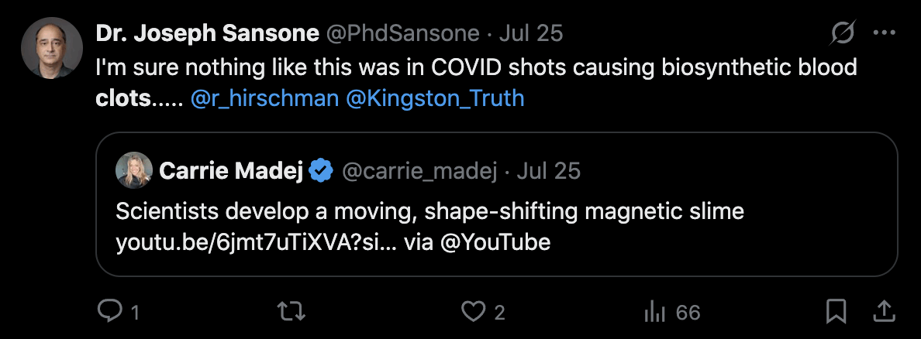
Task: Open Dr. Joseph Sansone's profile avatar
Action: (52, 48)
